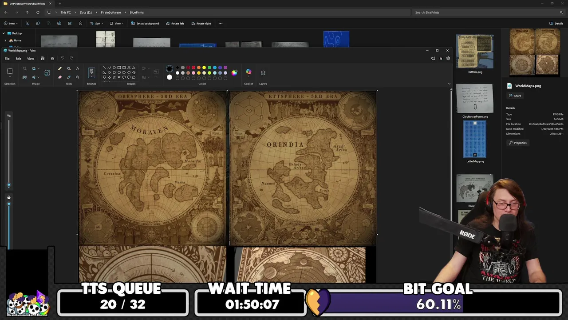Viewport: 568px width, 320px height.
Task: Open Paint settings gear icon
Action: [448, 58]
